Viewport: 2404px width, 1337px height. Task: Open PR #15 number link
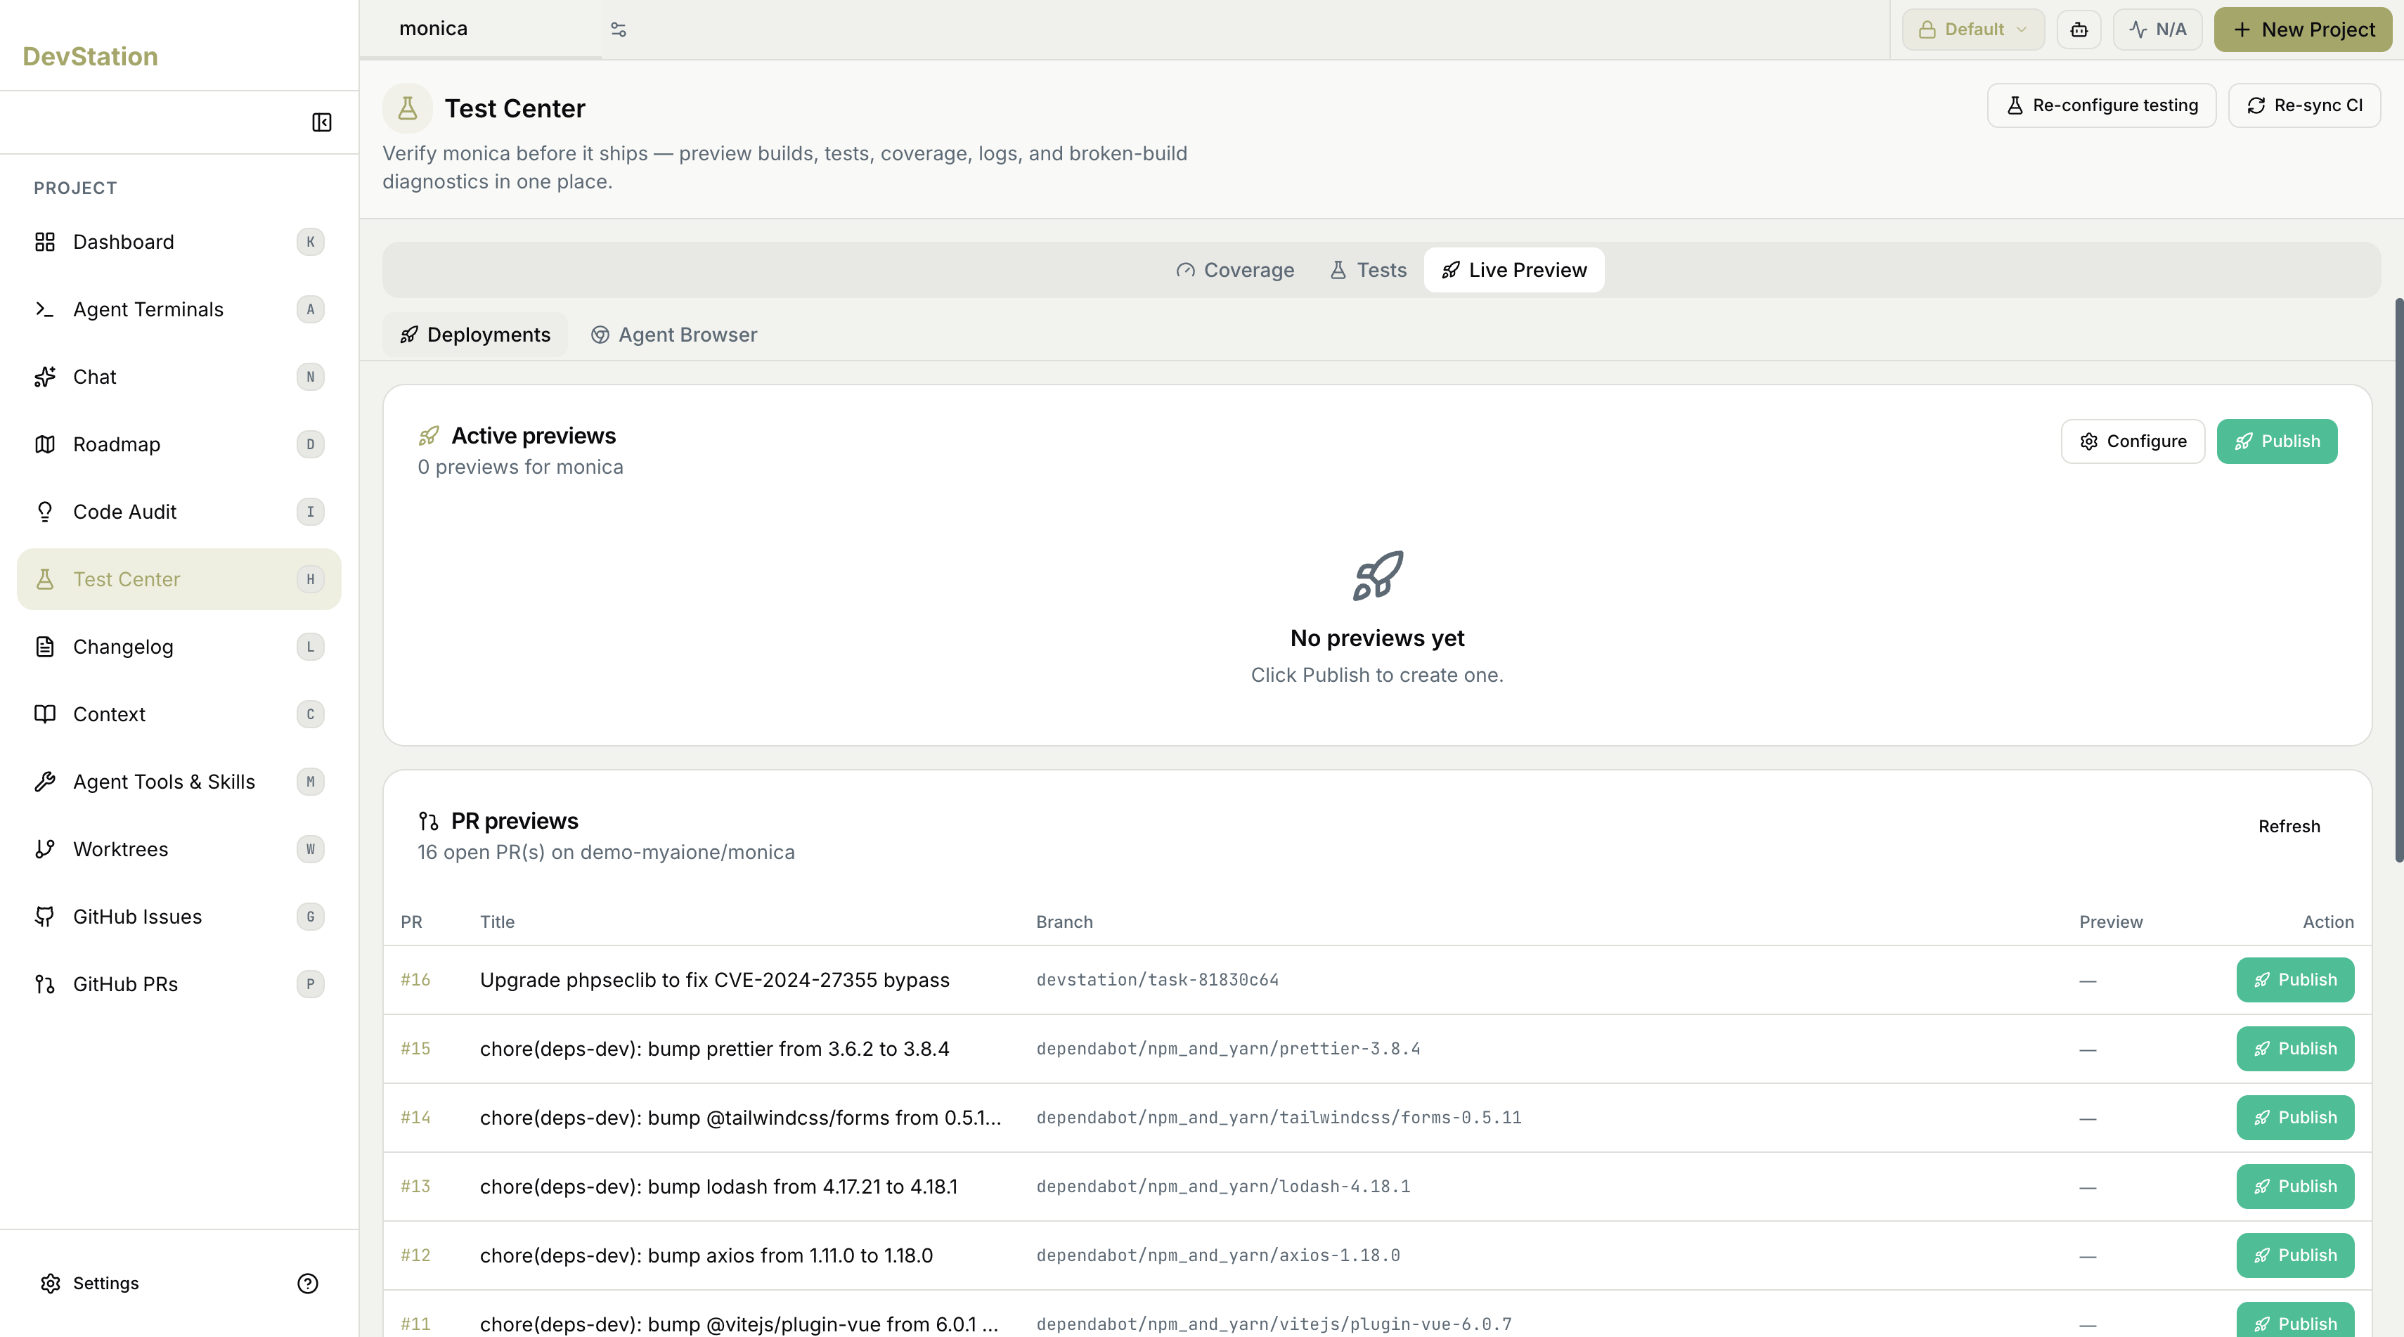click(x=415, y=1049)
